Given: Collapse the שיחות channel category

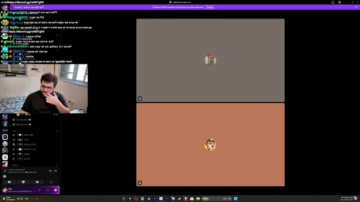Looking at the screenshot, I should tap(15, 165).
